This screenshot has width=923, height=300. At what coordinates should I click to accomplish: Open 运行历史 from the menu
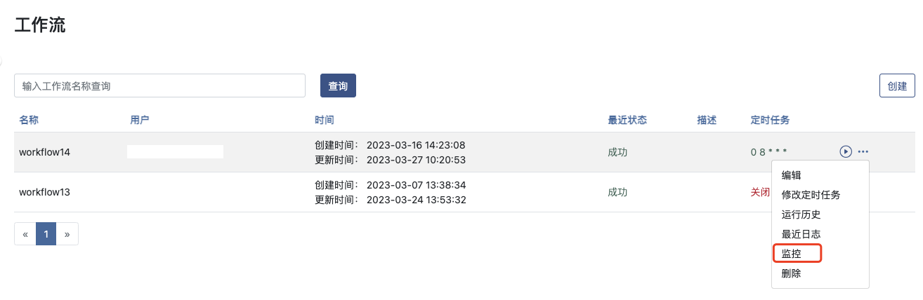tap(801, 214)
